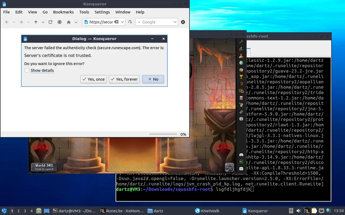Reload the page in Konqueror
Image resolution: width=345 pixels, height=215 pixels.
[x=50, y=22]
